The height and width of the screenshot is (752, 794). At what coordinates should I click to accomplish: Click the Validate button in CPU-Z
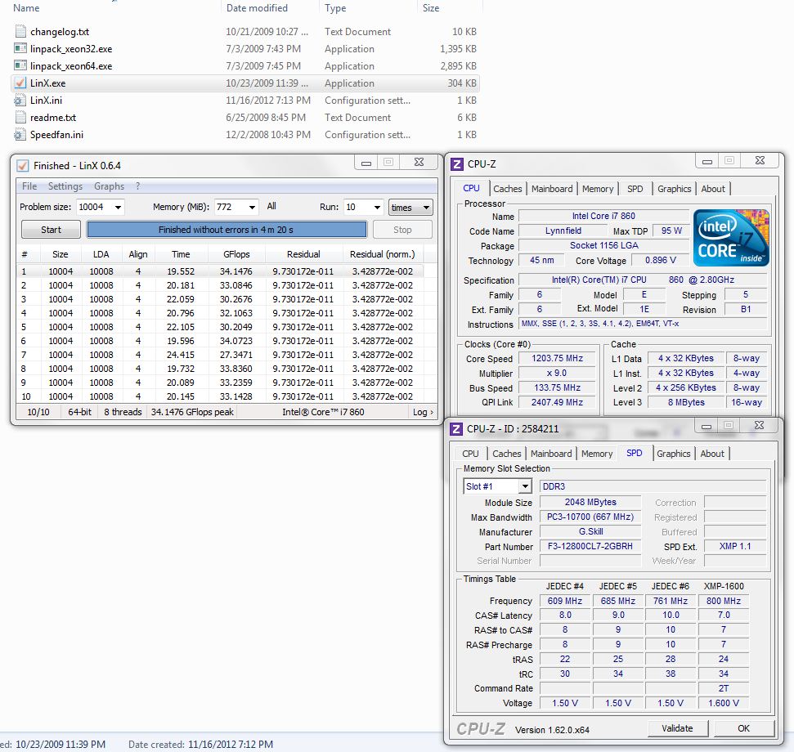pyautogui.click(x=677, y=728)
